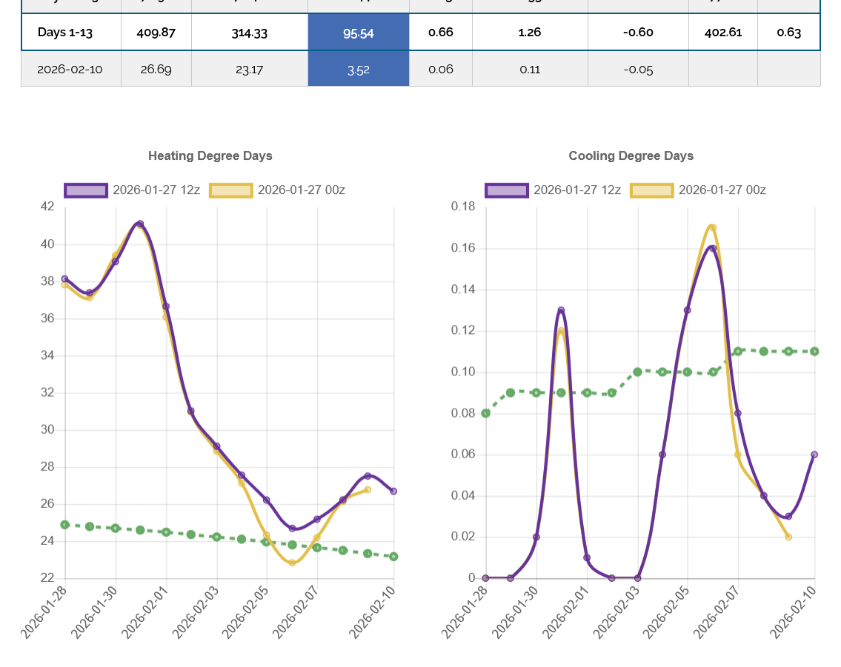Click the first green dotted point in heating chart
This screenshot has width=841, height=667.
click(x=65, y=525)
